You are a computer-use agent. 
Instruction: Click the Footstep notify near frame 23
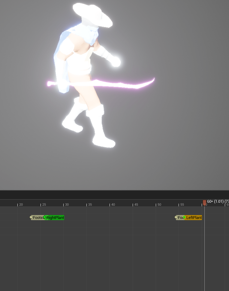point(38,218)
